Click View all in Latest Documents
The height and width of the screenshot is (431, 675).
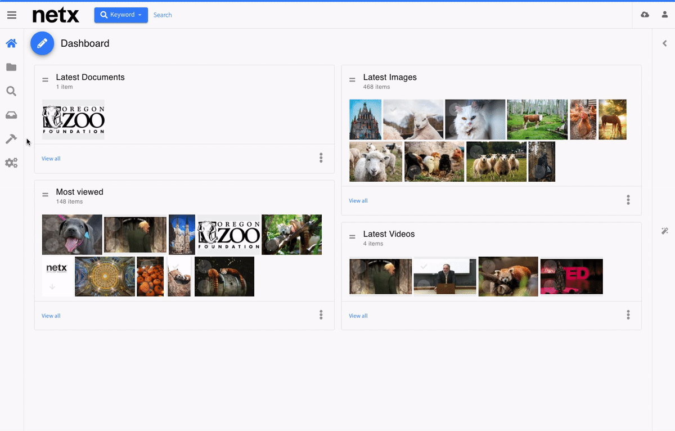coord(51,159)
